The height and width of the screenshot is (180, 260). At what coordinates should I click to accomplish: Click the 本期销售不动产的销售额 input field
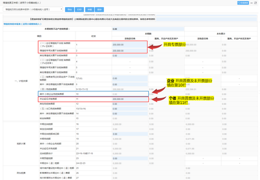148,29
